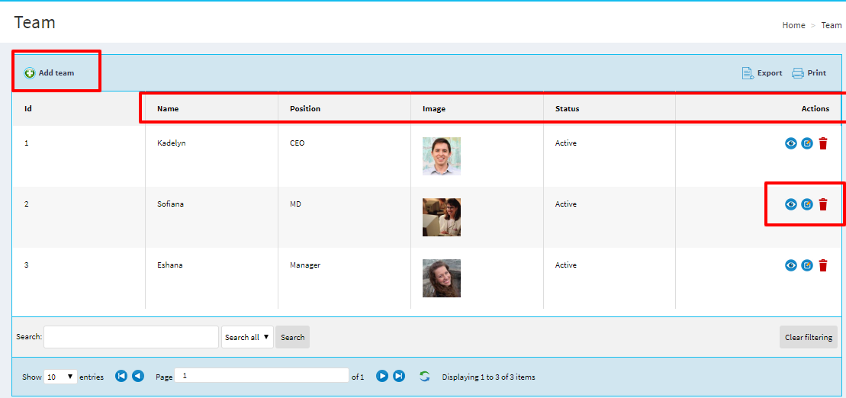The width and height of the screenshot is (846, 398).
Task: Open the entries-per-page dropdown
Action: click(x=60, y=377)
